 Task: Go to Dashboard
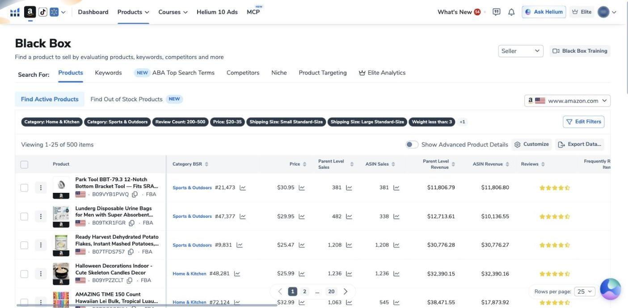(x=93, y=12)
